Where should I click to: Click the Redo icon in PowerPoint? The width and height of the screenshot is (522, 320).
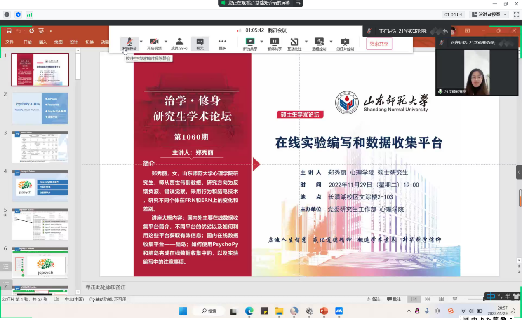tap(31, 31)
